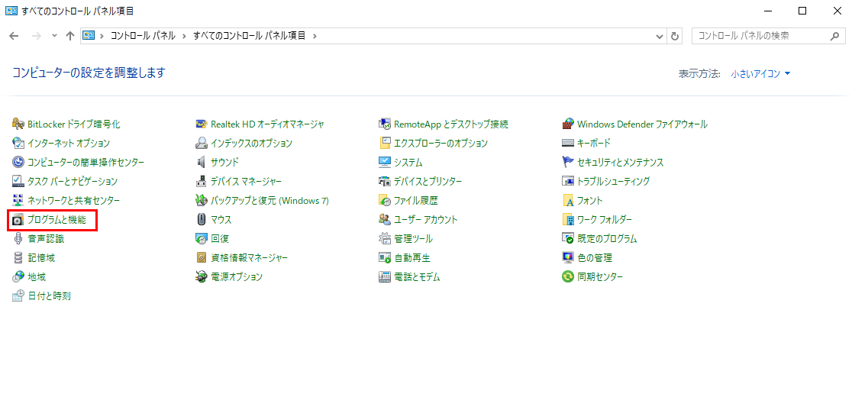Open the 回復 icon
852x407 pixels.
tap(202, 238)
